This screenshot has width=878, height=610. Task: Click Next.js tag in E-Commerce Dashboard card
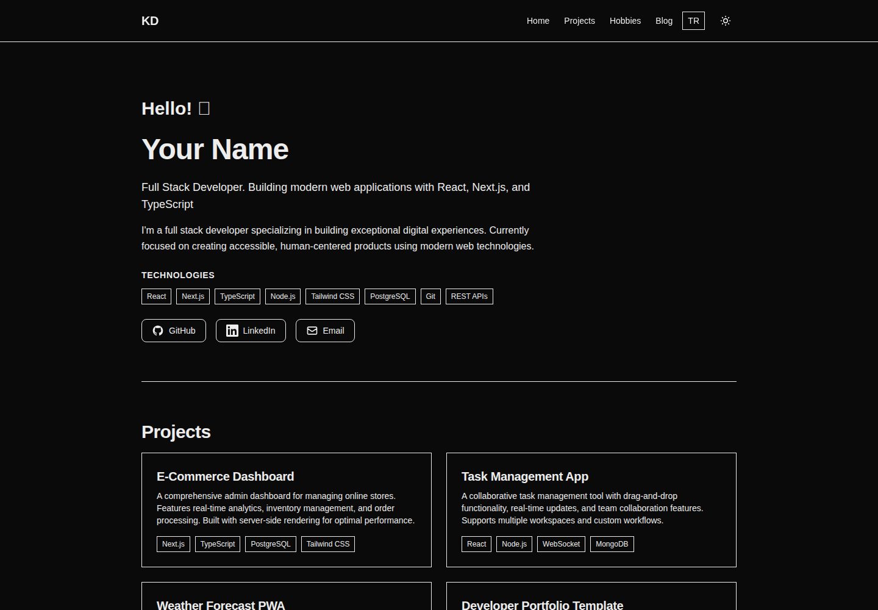(173, 544)
